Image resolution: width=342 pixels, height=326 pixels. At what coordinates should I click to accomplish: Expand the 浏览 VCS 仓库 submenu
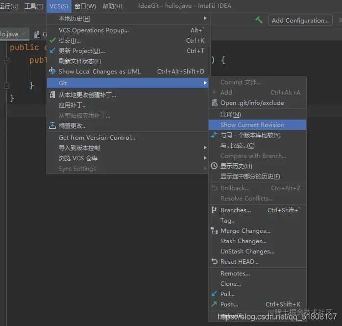coord(205,158)
